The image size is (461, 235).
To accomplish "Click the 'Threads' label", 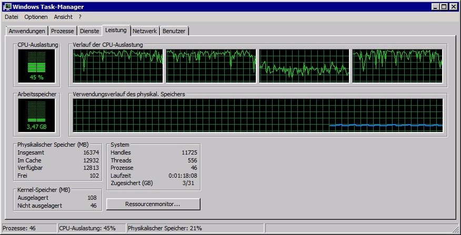I will click(x=121, y=160).
